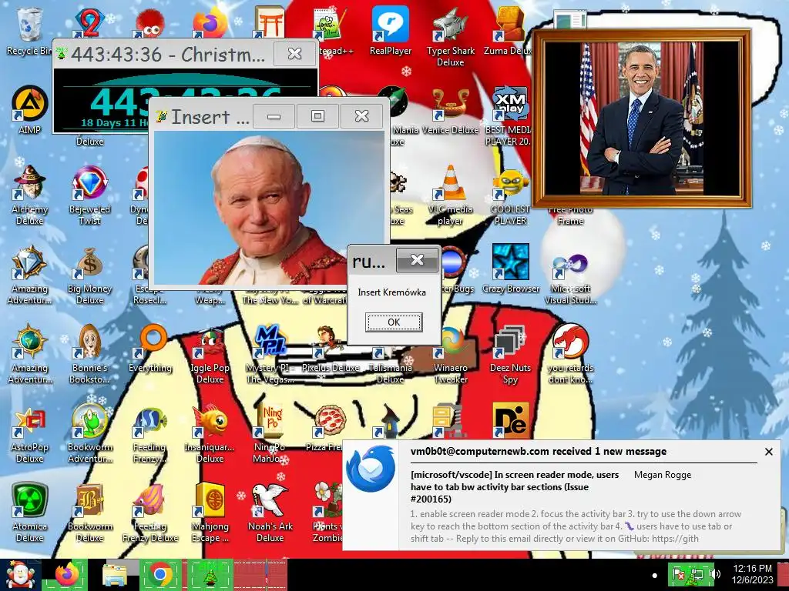Launch RealPlayer from the desktop
The width and height of the screenshot is (789, 591).
coord(391,31)
